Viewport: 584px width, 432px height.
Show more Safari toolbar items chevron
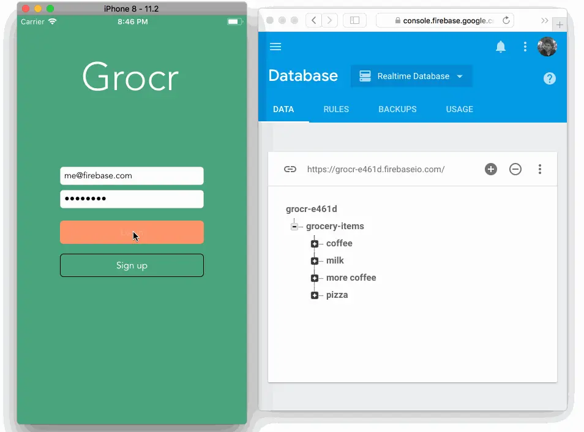point(545,20)
